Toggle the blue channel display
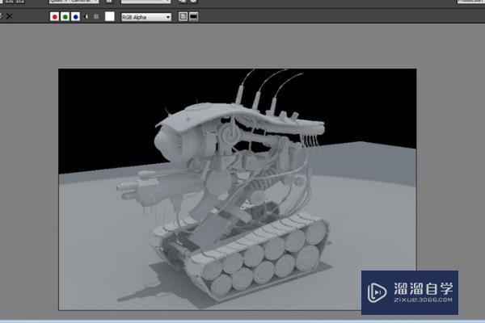The image size is (485, 323). [75, 17]
